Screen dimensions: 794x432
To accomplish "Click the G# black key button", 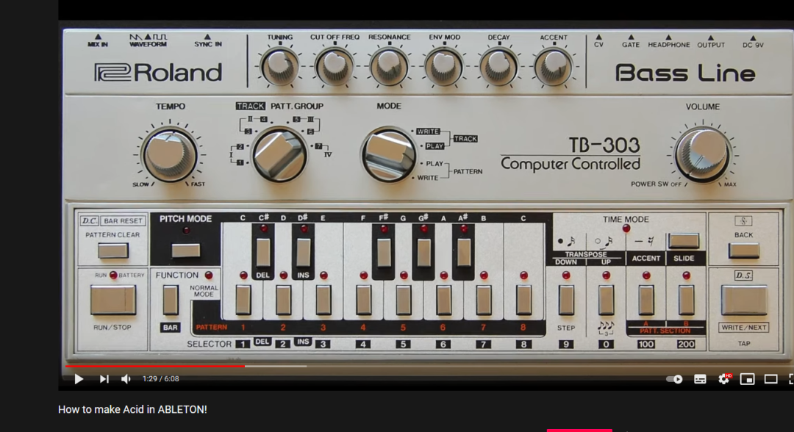I will click(x=424, y=252).
